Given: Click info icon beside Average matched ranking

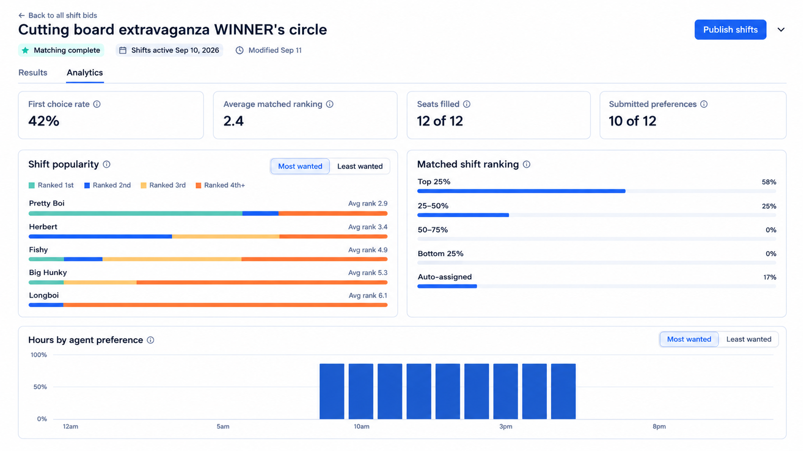Looking at the screenshot, I should tap(330, 104).
